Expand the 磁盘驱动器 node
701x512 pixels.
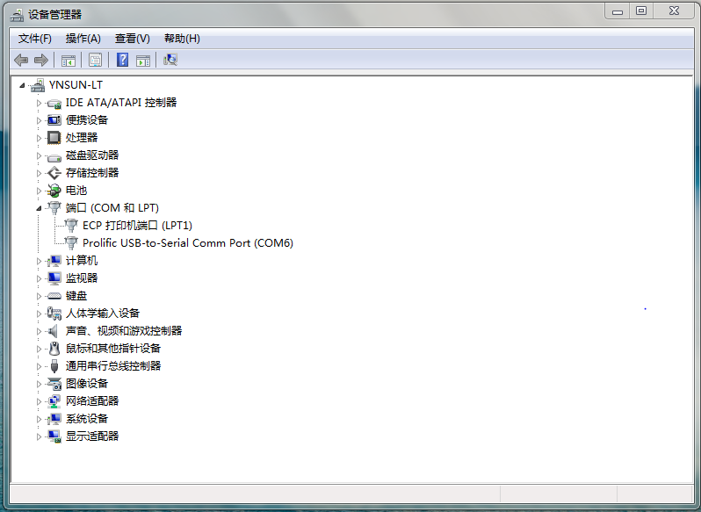coord(39,156)
